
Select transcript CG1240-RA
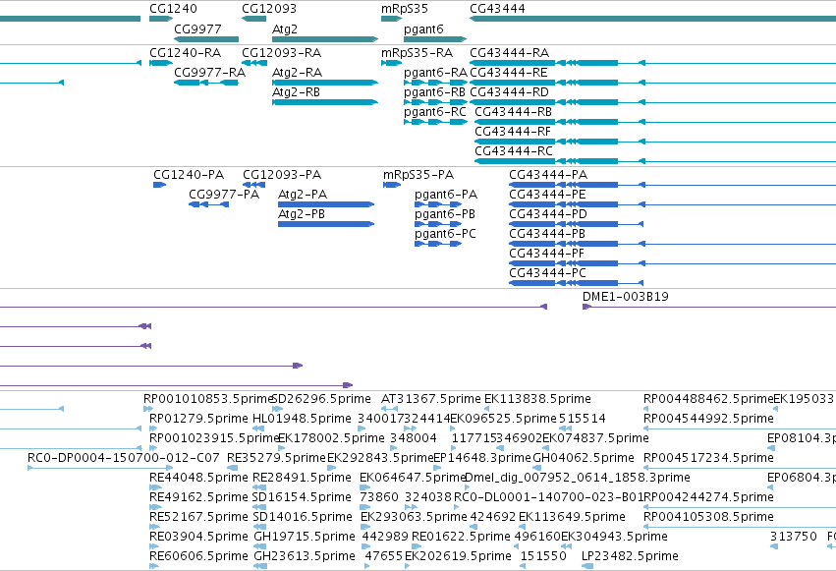tap(185, 53)
